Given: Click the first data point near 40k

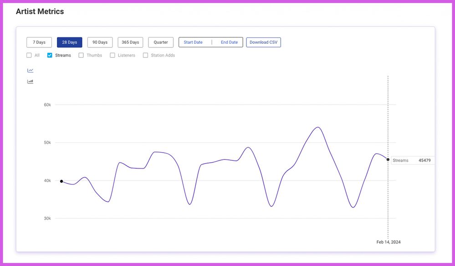Looking at the screenshot, I should tap(61, 181).
